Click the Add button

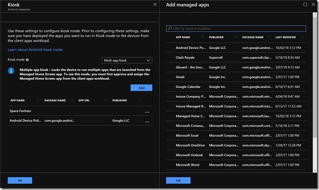click(141, 88)
